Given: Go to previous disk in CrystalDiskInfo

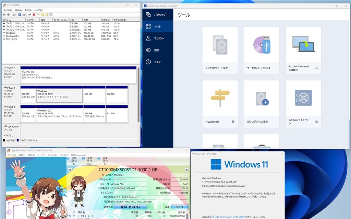Looking at the screenshot, I should pos(70,170).
